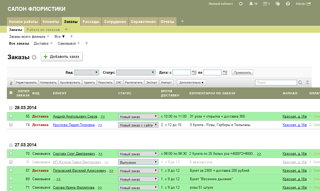Switch to the Клиенты tab
Viewport: 320px width, 191px height.
point(51,22)
